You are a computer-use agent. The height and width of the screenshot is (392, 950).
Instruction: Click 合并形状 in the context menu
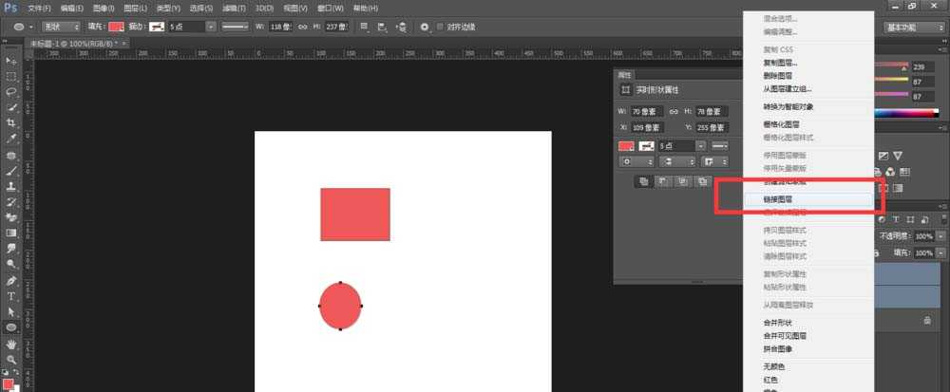pos(777,323)
